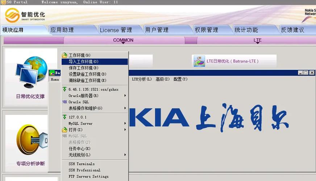Open the 权限管理 tab
This screenshot has height=181, width=316.
point(212,30)
